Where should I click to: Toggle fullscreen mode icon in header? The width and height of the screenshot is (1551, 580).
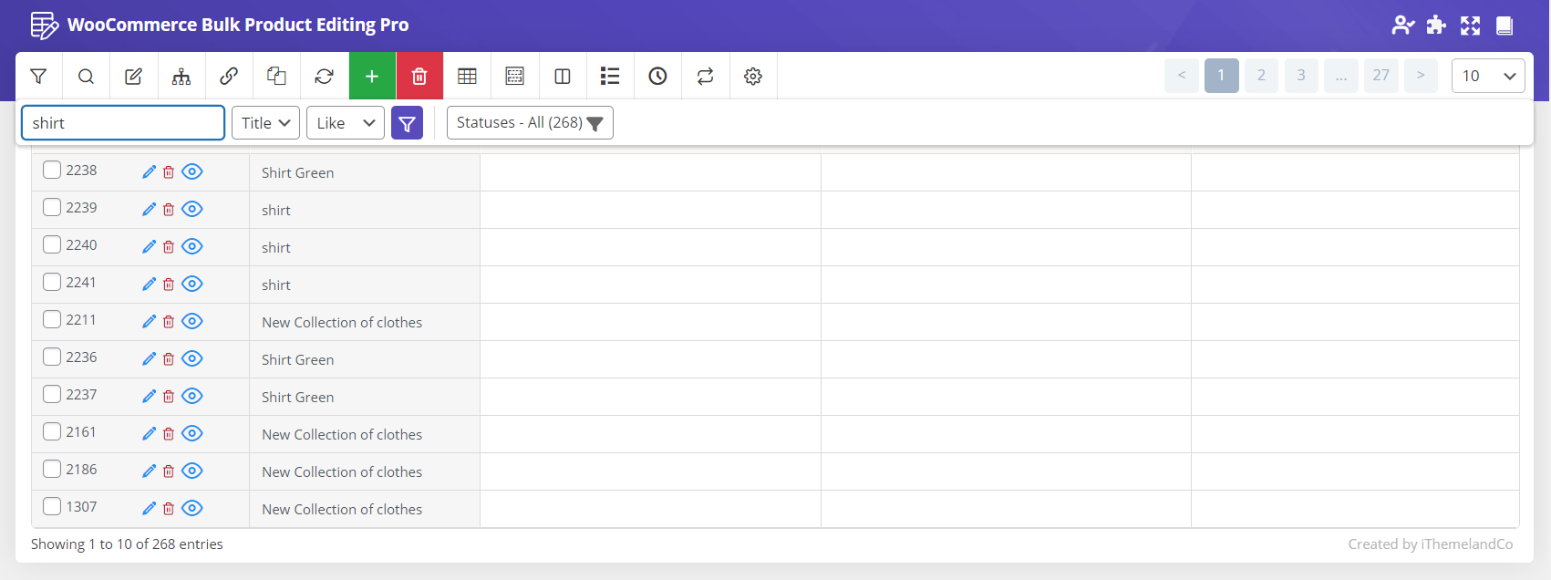click(x=1470, y=26)
